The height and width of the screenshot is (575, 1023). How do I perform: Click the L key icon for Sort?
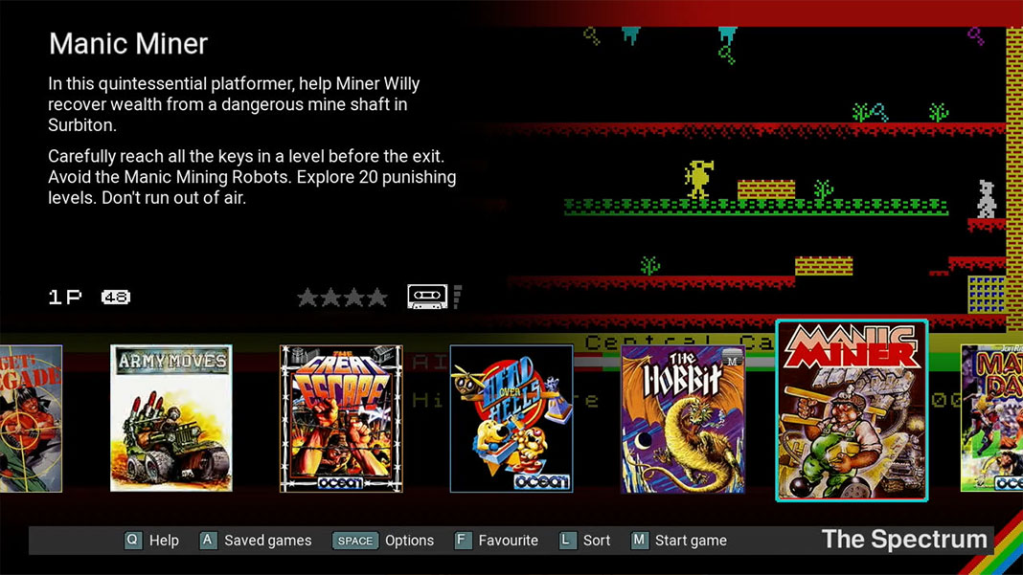(568, 541)
